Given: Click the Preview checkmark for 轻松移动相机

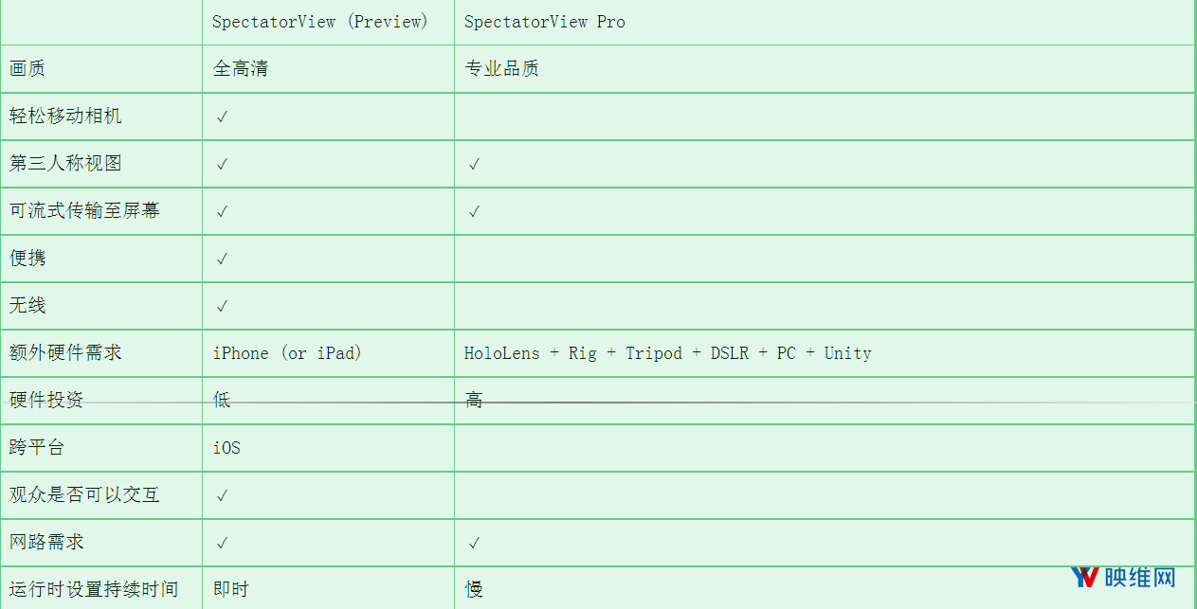Looking at the screenshot, I should [x=222, y=116].
